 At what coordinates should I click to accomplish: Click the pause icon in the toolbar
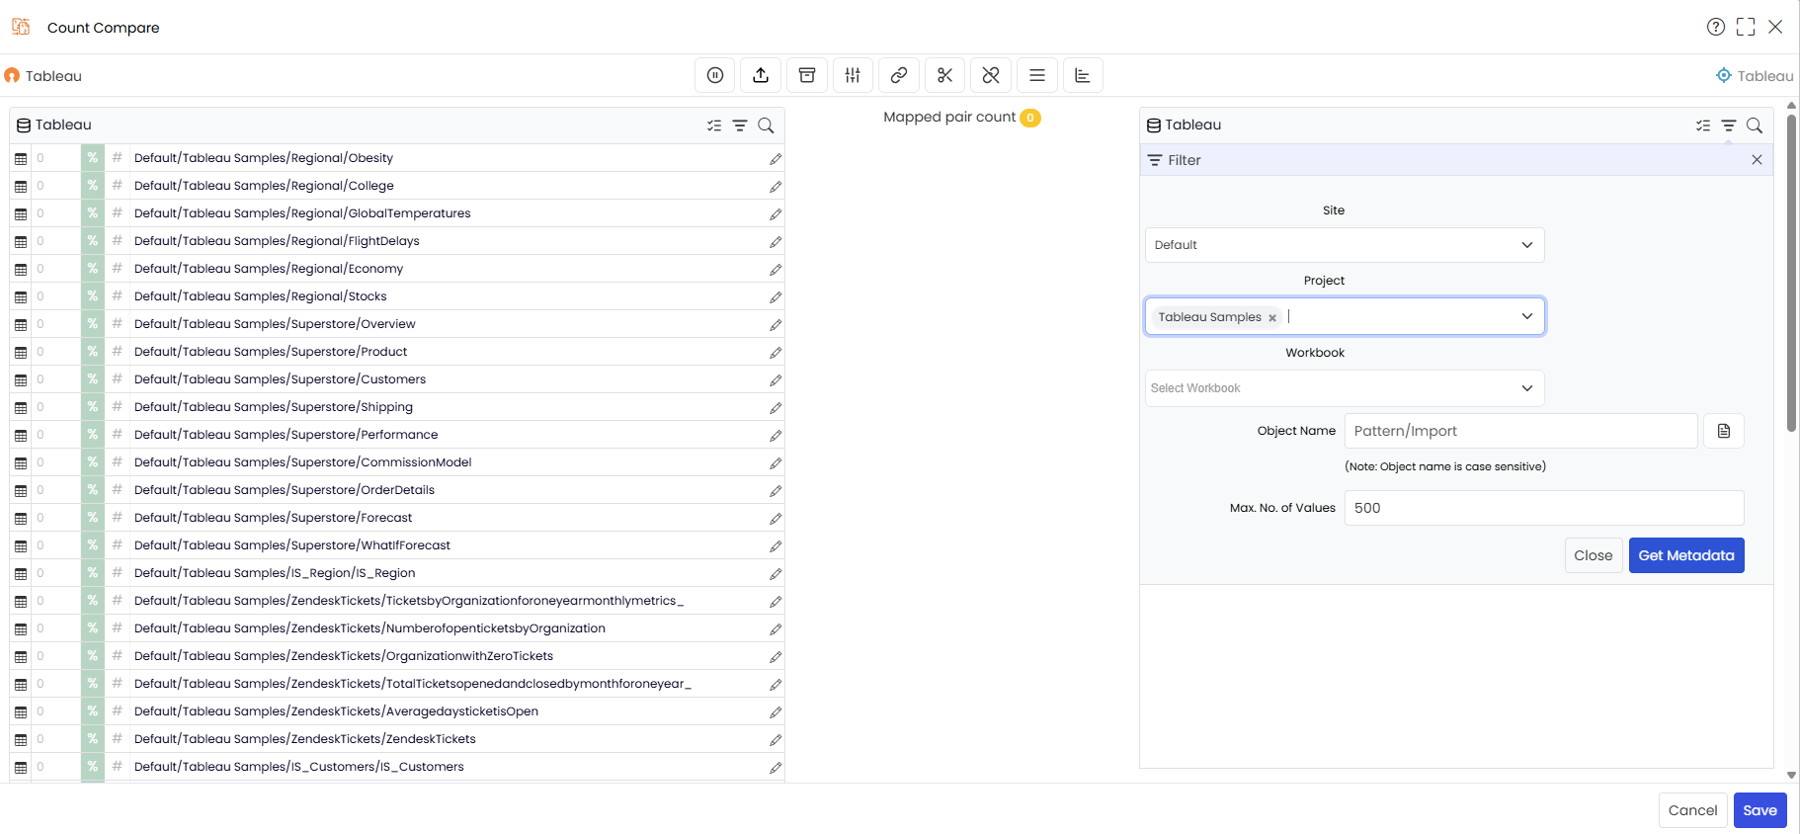pyautogui.click(x=715, y=75)
